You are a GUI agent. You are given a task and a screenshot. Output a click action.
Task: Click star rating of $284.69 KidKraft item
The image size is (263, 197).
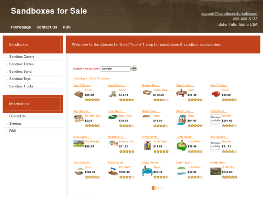(229, 125)
